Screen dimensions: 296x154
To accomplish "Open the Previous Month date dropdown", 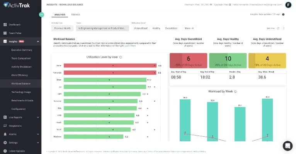I will [63, 28].
